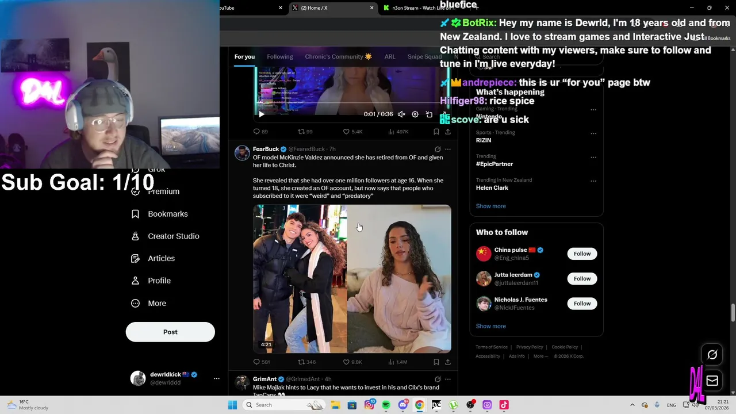Open the #EpicPartner trending topic
This screenshot has width=736, height=414.
494,164
